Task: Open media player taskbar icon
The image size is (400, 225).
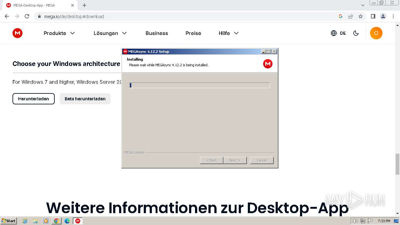Action: 46,221
